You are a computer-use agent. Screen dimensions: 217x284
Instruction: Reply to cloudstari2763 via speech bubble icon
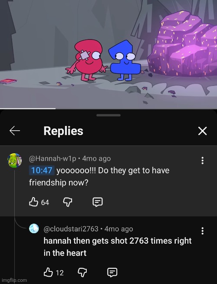112,272
